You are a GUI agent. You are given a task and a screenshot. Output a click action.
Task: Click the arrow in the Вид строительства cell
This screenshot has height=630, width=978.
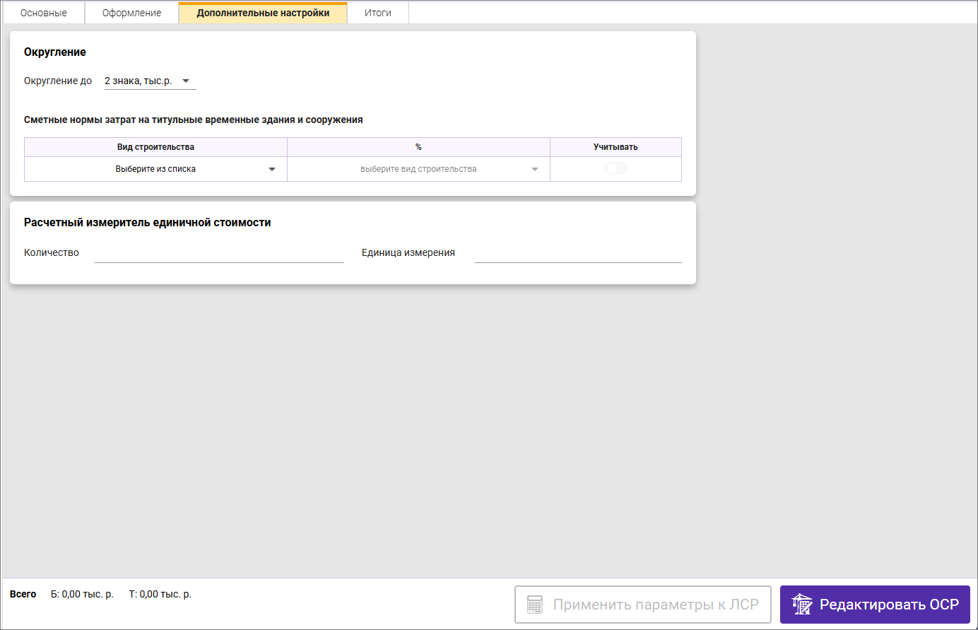coord(272,170)
